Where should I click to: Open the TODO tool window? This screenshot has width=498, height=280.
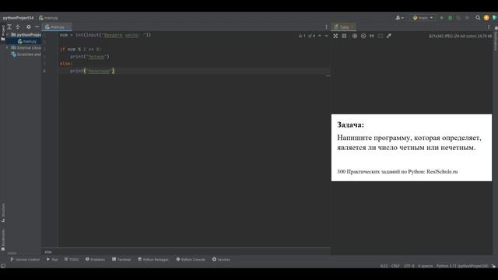[x=71, y=259]
